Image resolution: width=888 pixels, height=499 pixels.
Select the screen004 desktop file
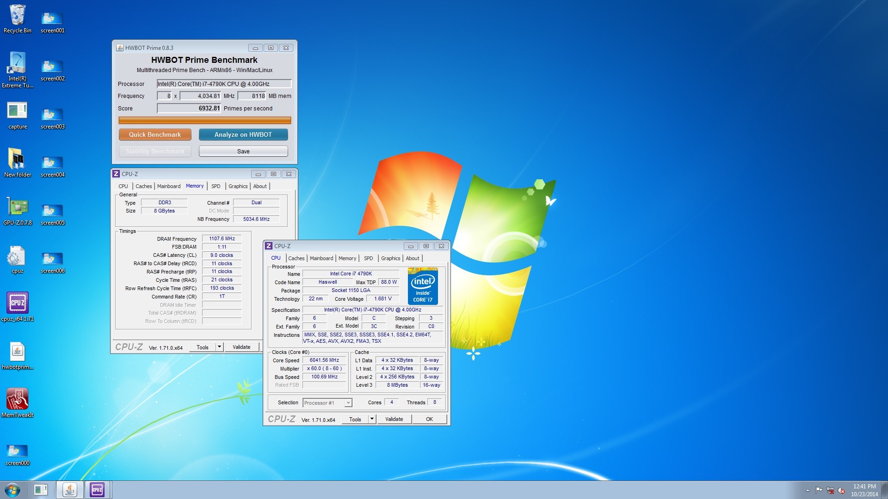tap(52, 166)
